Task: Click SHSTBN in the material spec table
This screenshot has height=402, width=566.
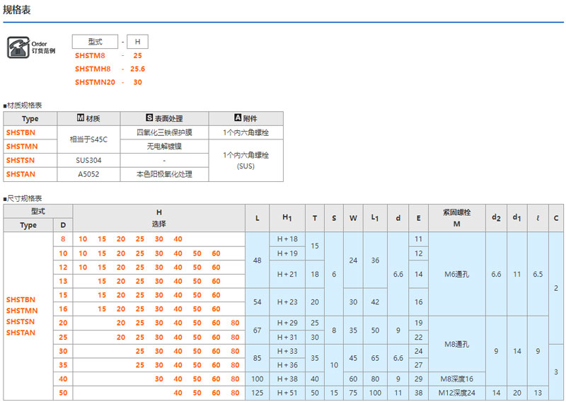Action: tap(21, 132)
